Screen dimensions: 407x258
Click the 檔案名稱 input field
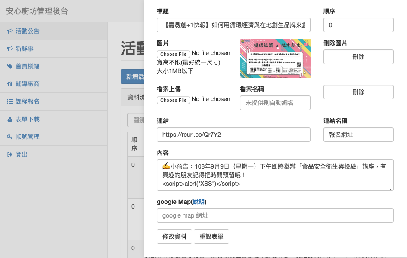[x=275, y=103]
